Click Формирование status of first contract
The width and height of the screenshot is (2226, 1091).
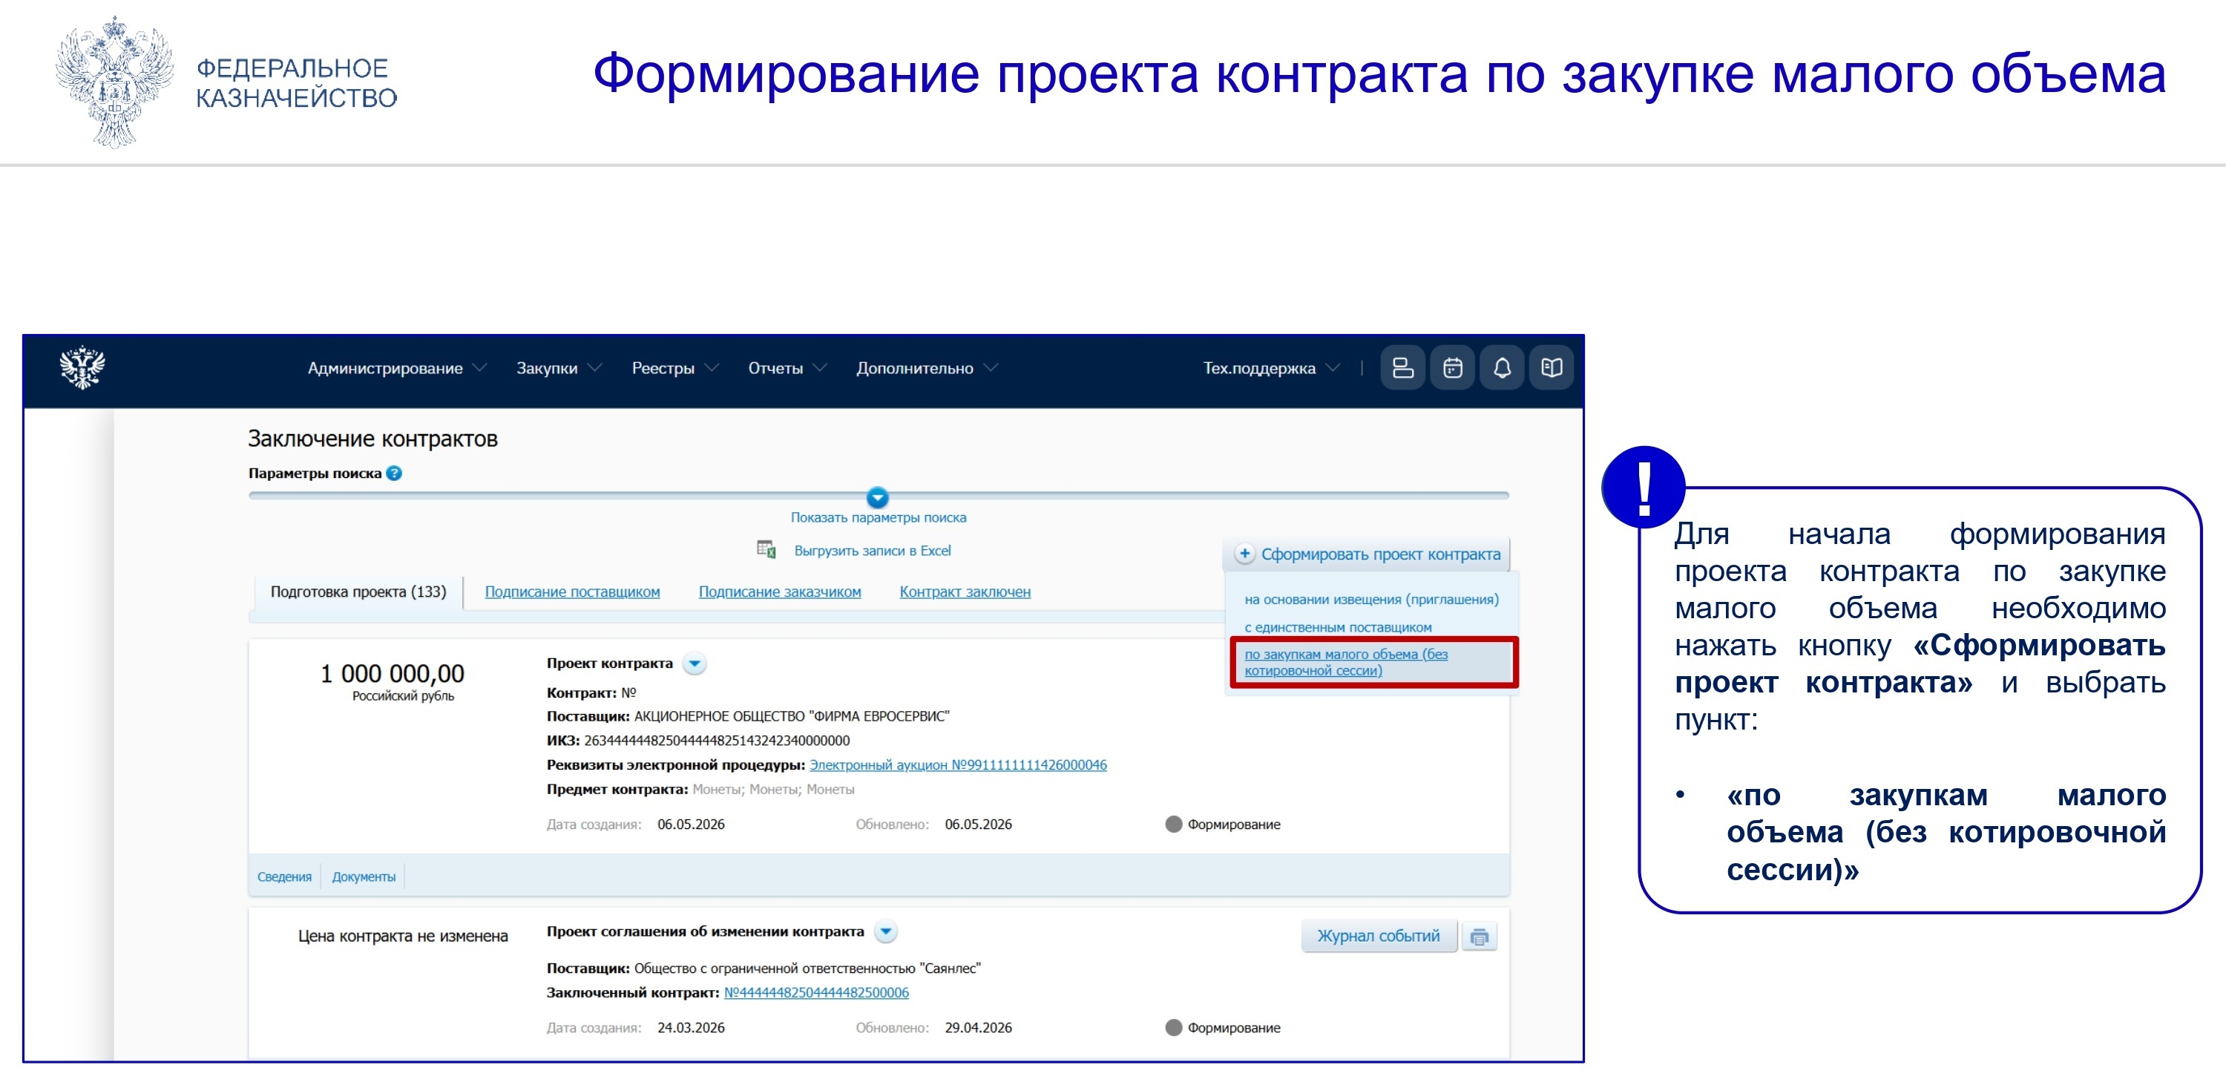point(1233,825)
